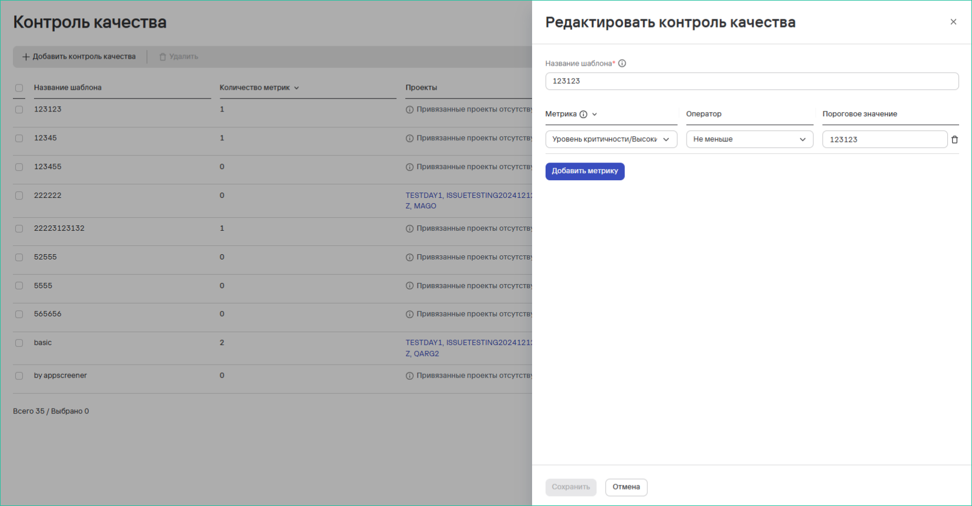Click the Добавить метрику button
The height and width of the screenshot is (506, 972).
point(584,171)
